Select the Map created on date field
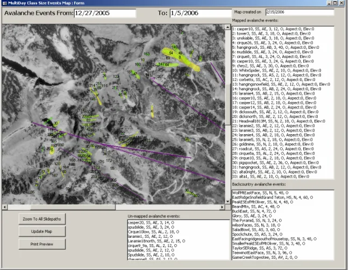This screenshot has width=350, height=270. 300,12
